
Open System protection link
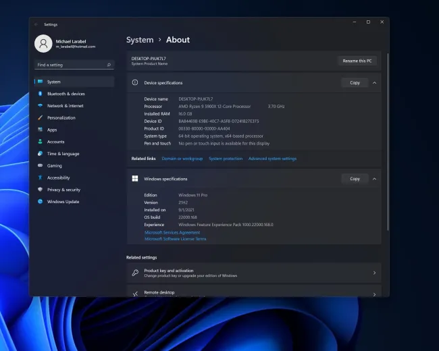(x=226, y=159)
